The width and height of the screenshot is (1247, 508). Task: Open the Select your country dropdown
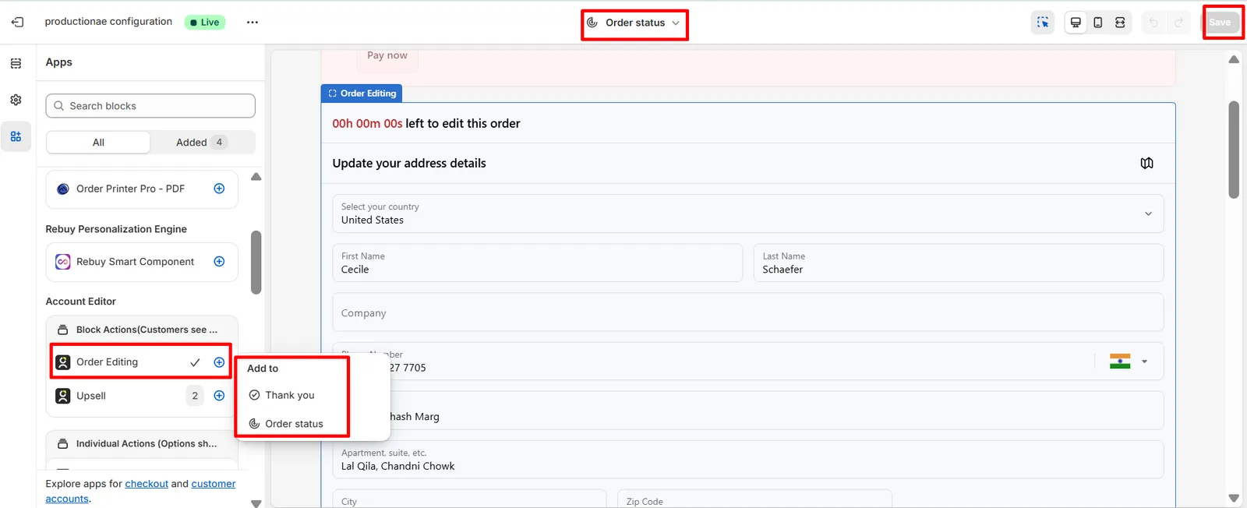coord(748,213)
